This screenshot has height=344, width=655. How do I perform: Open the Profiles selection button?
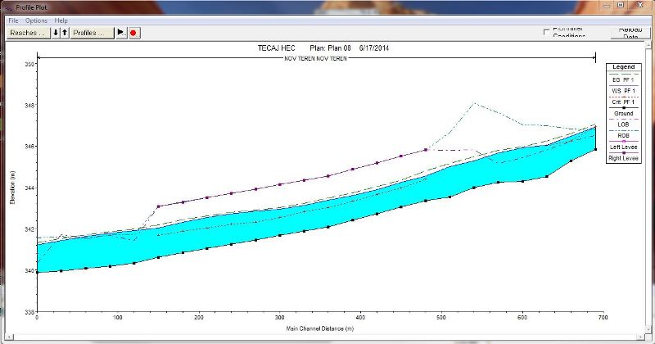pyautogui.click(x=91, y=33)
